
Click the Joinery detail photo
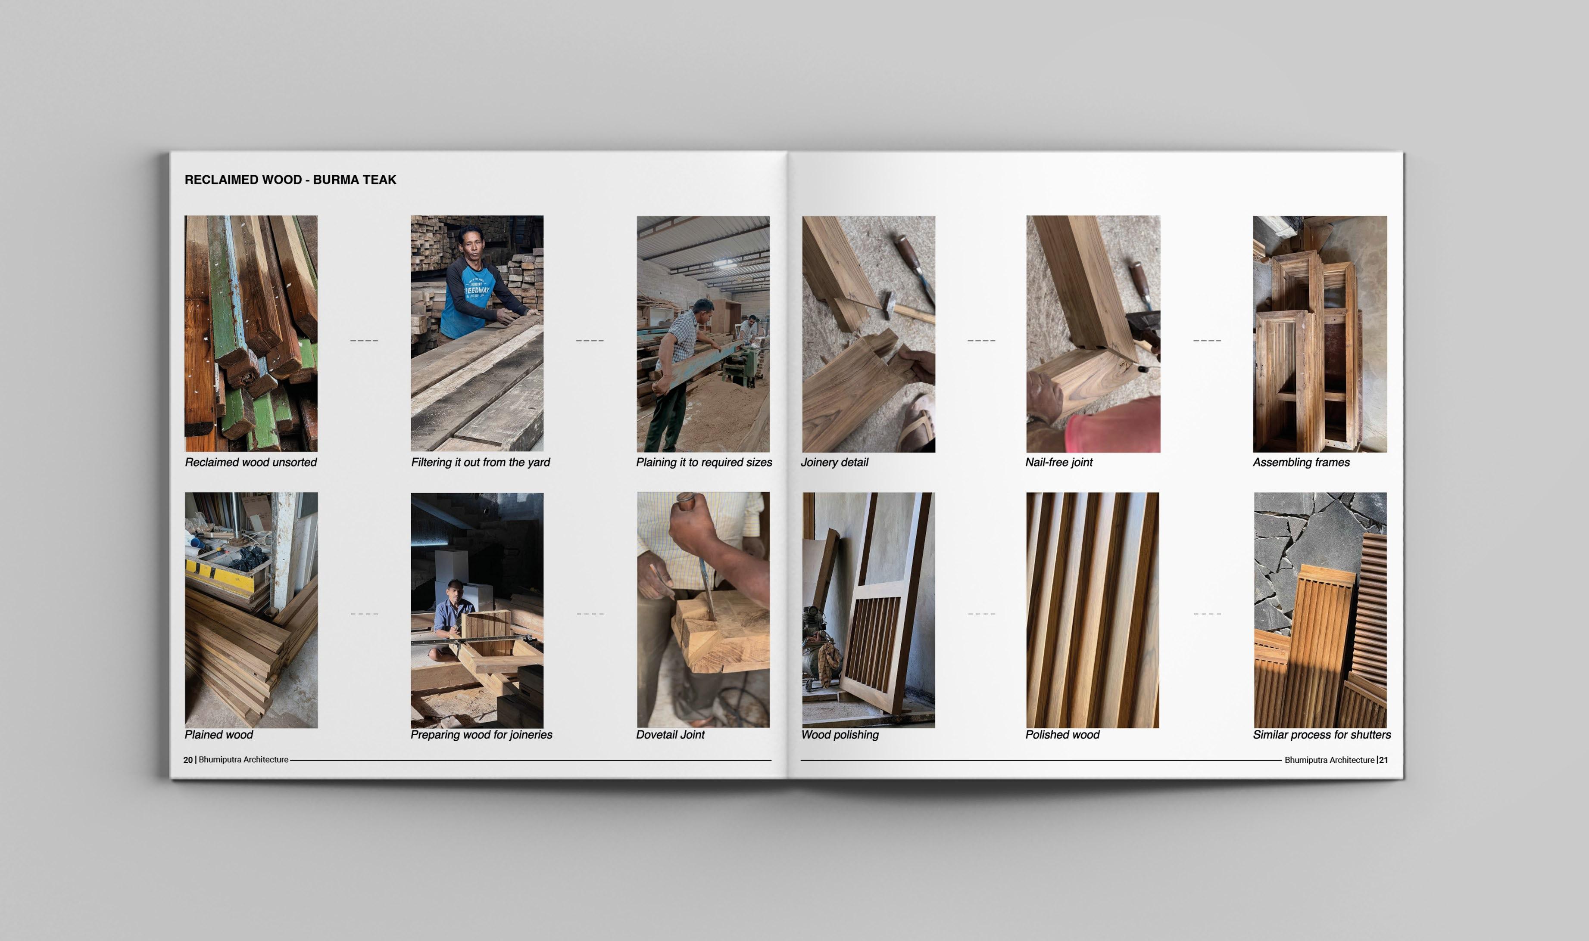point(868,333)
